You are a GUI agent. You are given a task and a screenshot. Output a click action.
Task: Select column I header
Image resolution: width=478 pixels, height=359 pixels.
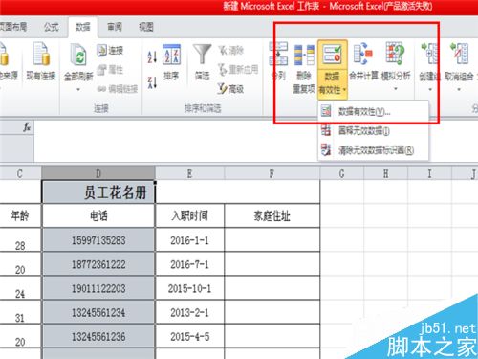click(430, 173)
